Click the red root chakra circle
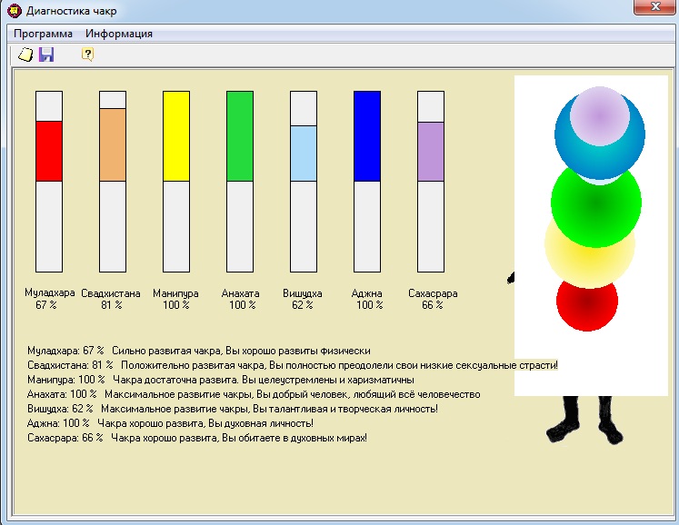679x525 pixels. [x=587, y=307]
